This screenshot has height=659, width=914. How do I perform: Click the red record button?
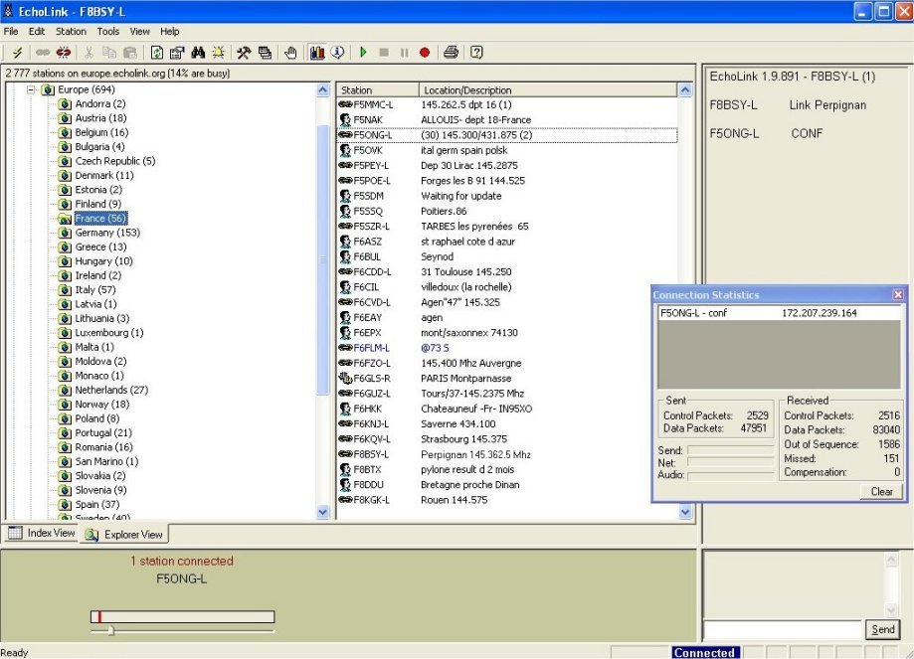(x=425, y=53)
